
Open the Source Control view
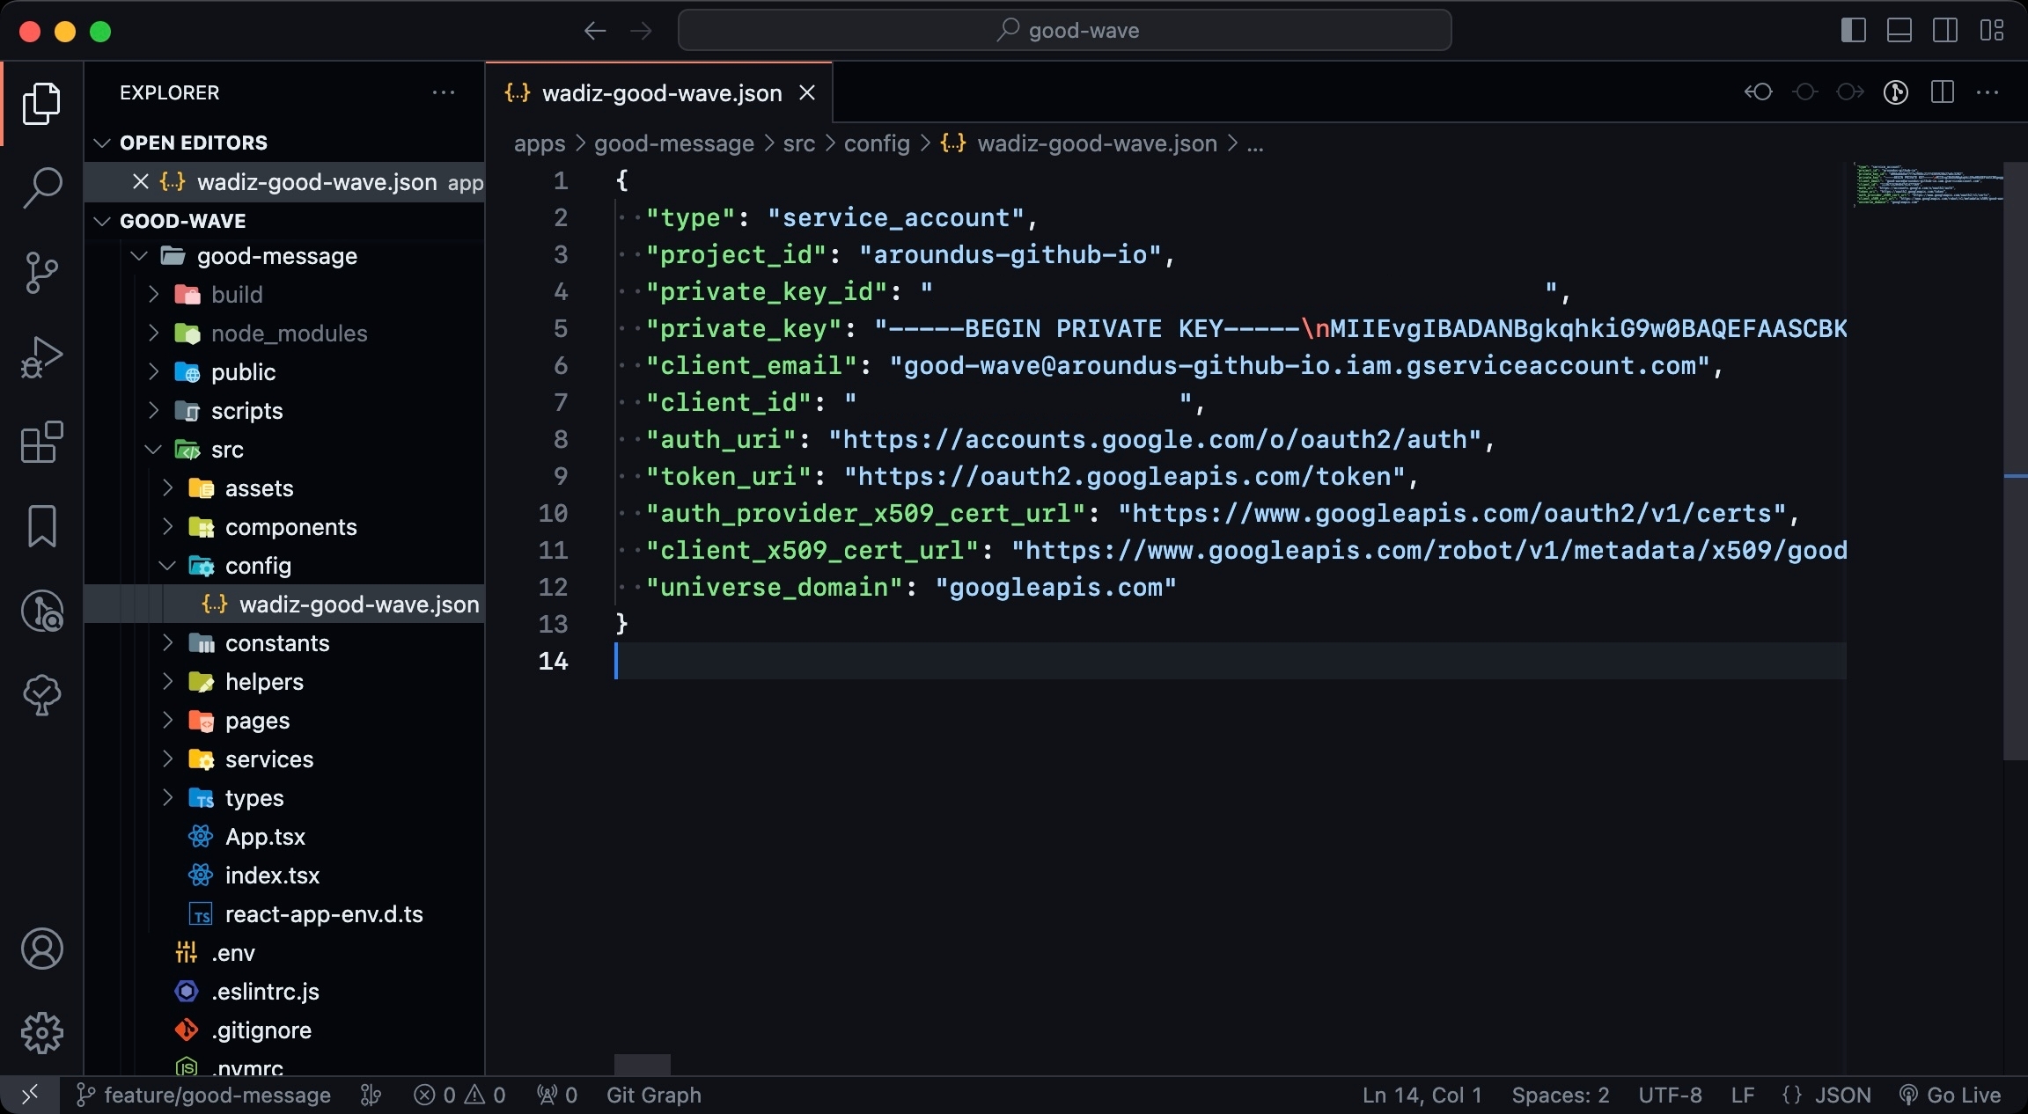[41, 273]
